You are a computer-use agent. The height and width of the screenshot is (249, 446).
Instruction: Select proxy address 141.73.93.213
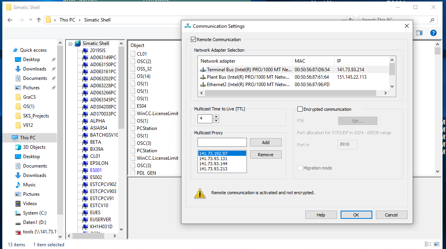tap(222, 169)
